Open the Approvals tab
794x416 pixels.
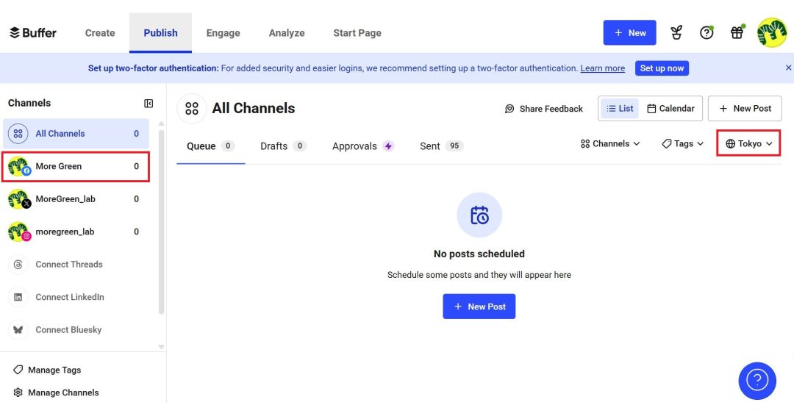(363, 146)
